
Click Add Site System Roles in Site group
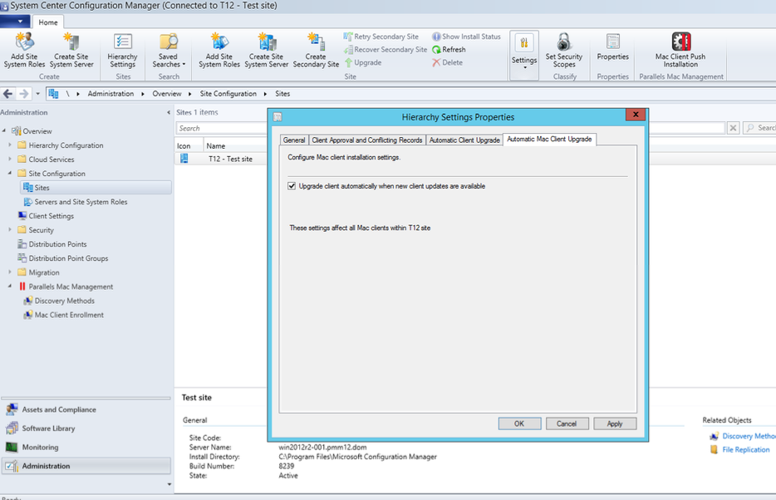(x=219, y=50)
